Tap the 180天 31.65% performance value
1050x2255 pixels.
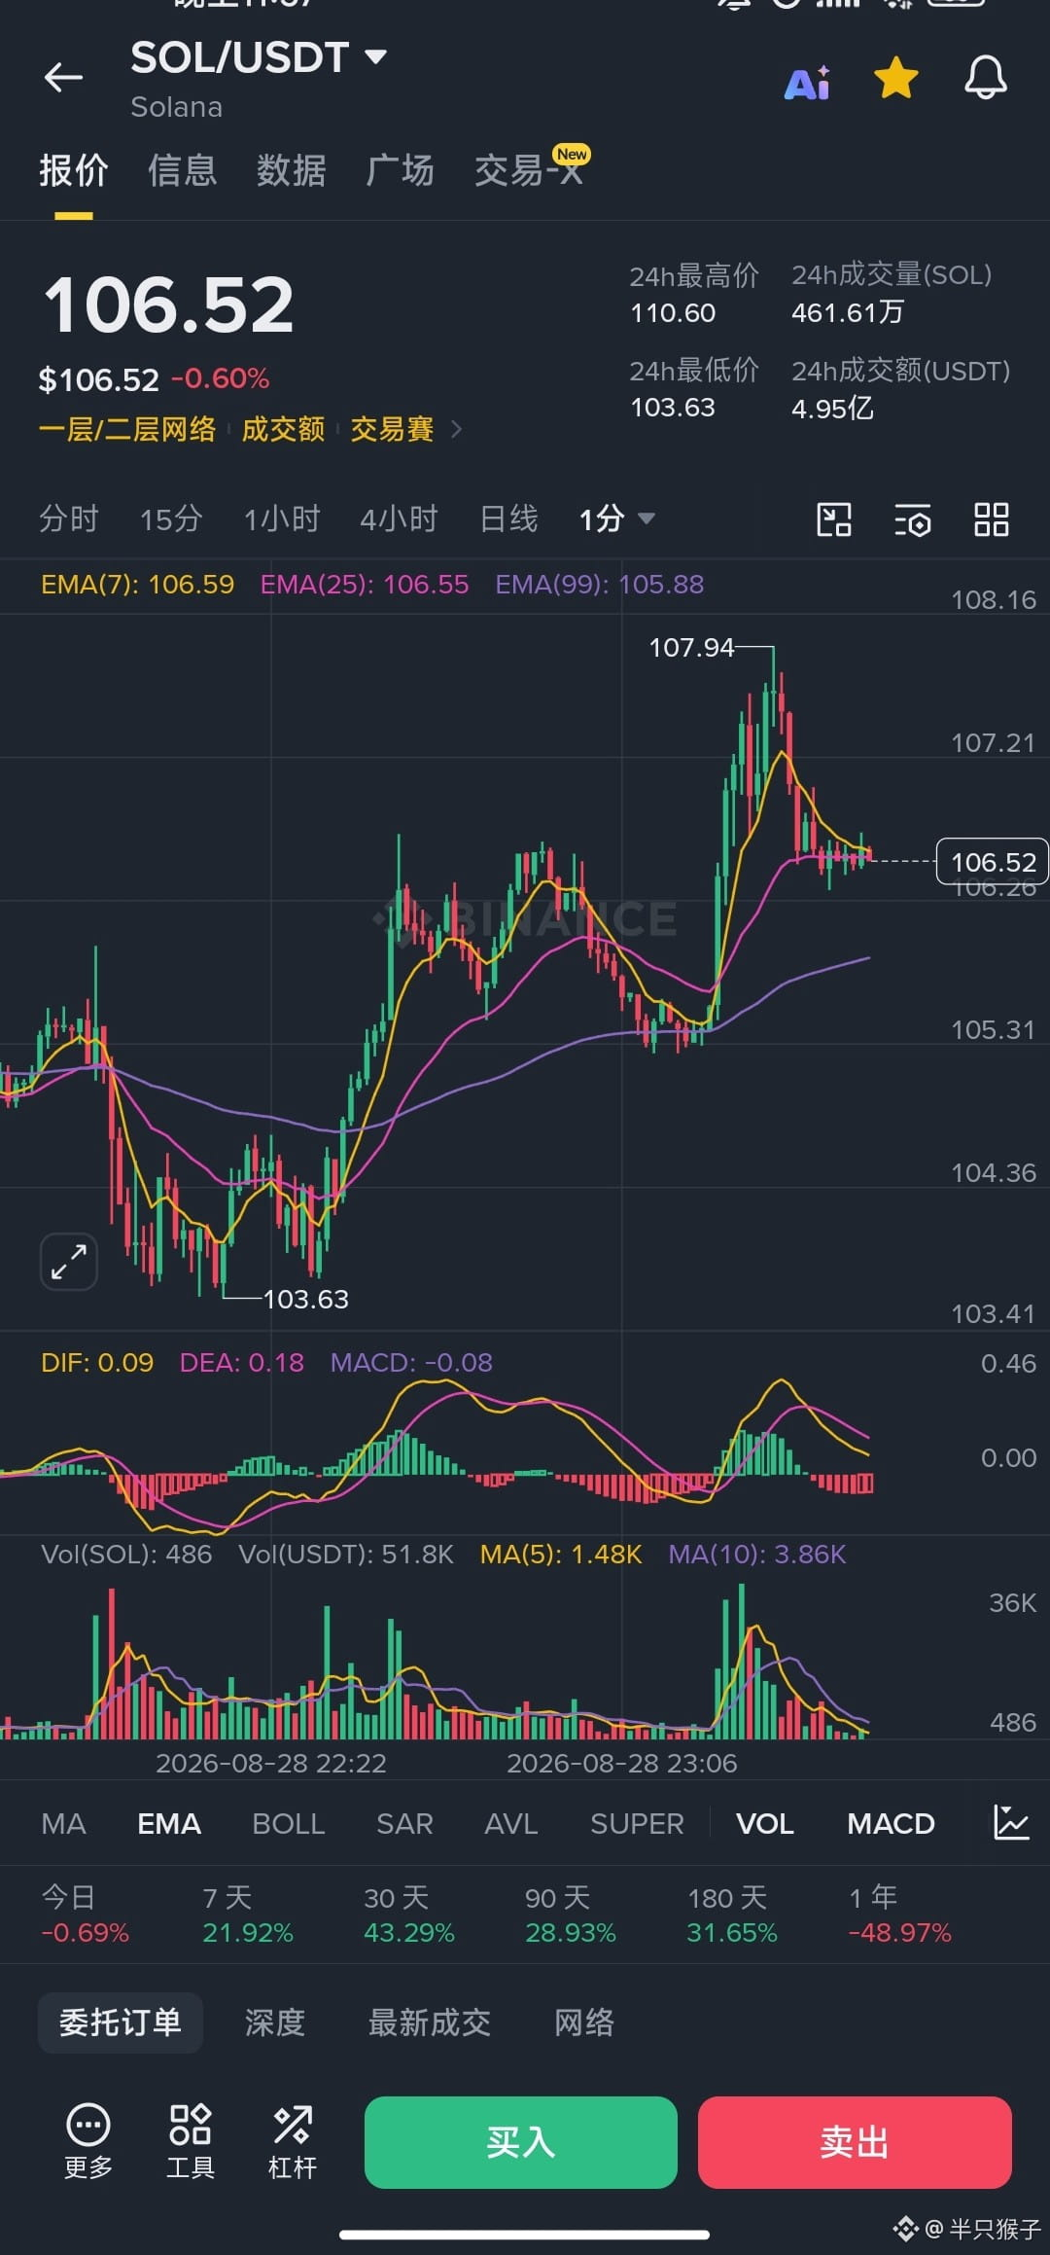click(732, 1932)
